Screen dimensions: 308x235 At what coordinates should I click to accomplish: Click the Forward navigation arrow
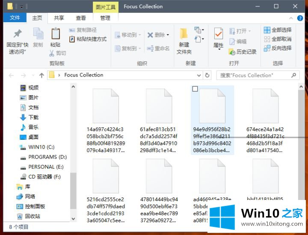(24, 75)
